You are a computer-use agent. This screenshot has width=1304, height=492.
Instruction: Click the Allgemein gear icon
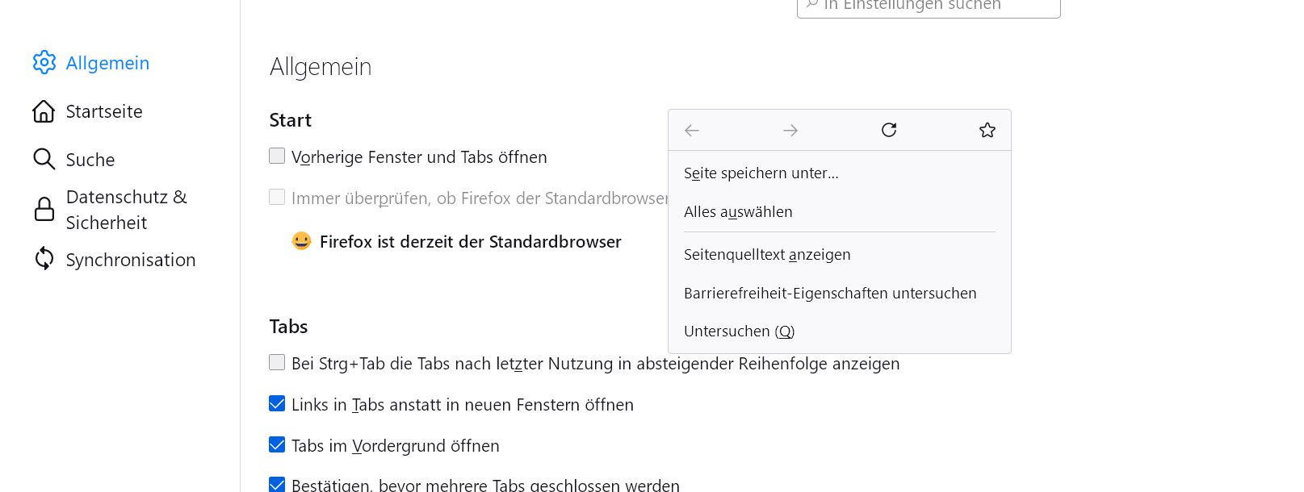(44, 63)
